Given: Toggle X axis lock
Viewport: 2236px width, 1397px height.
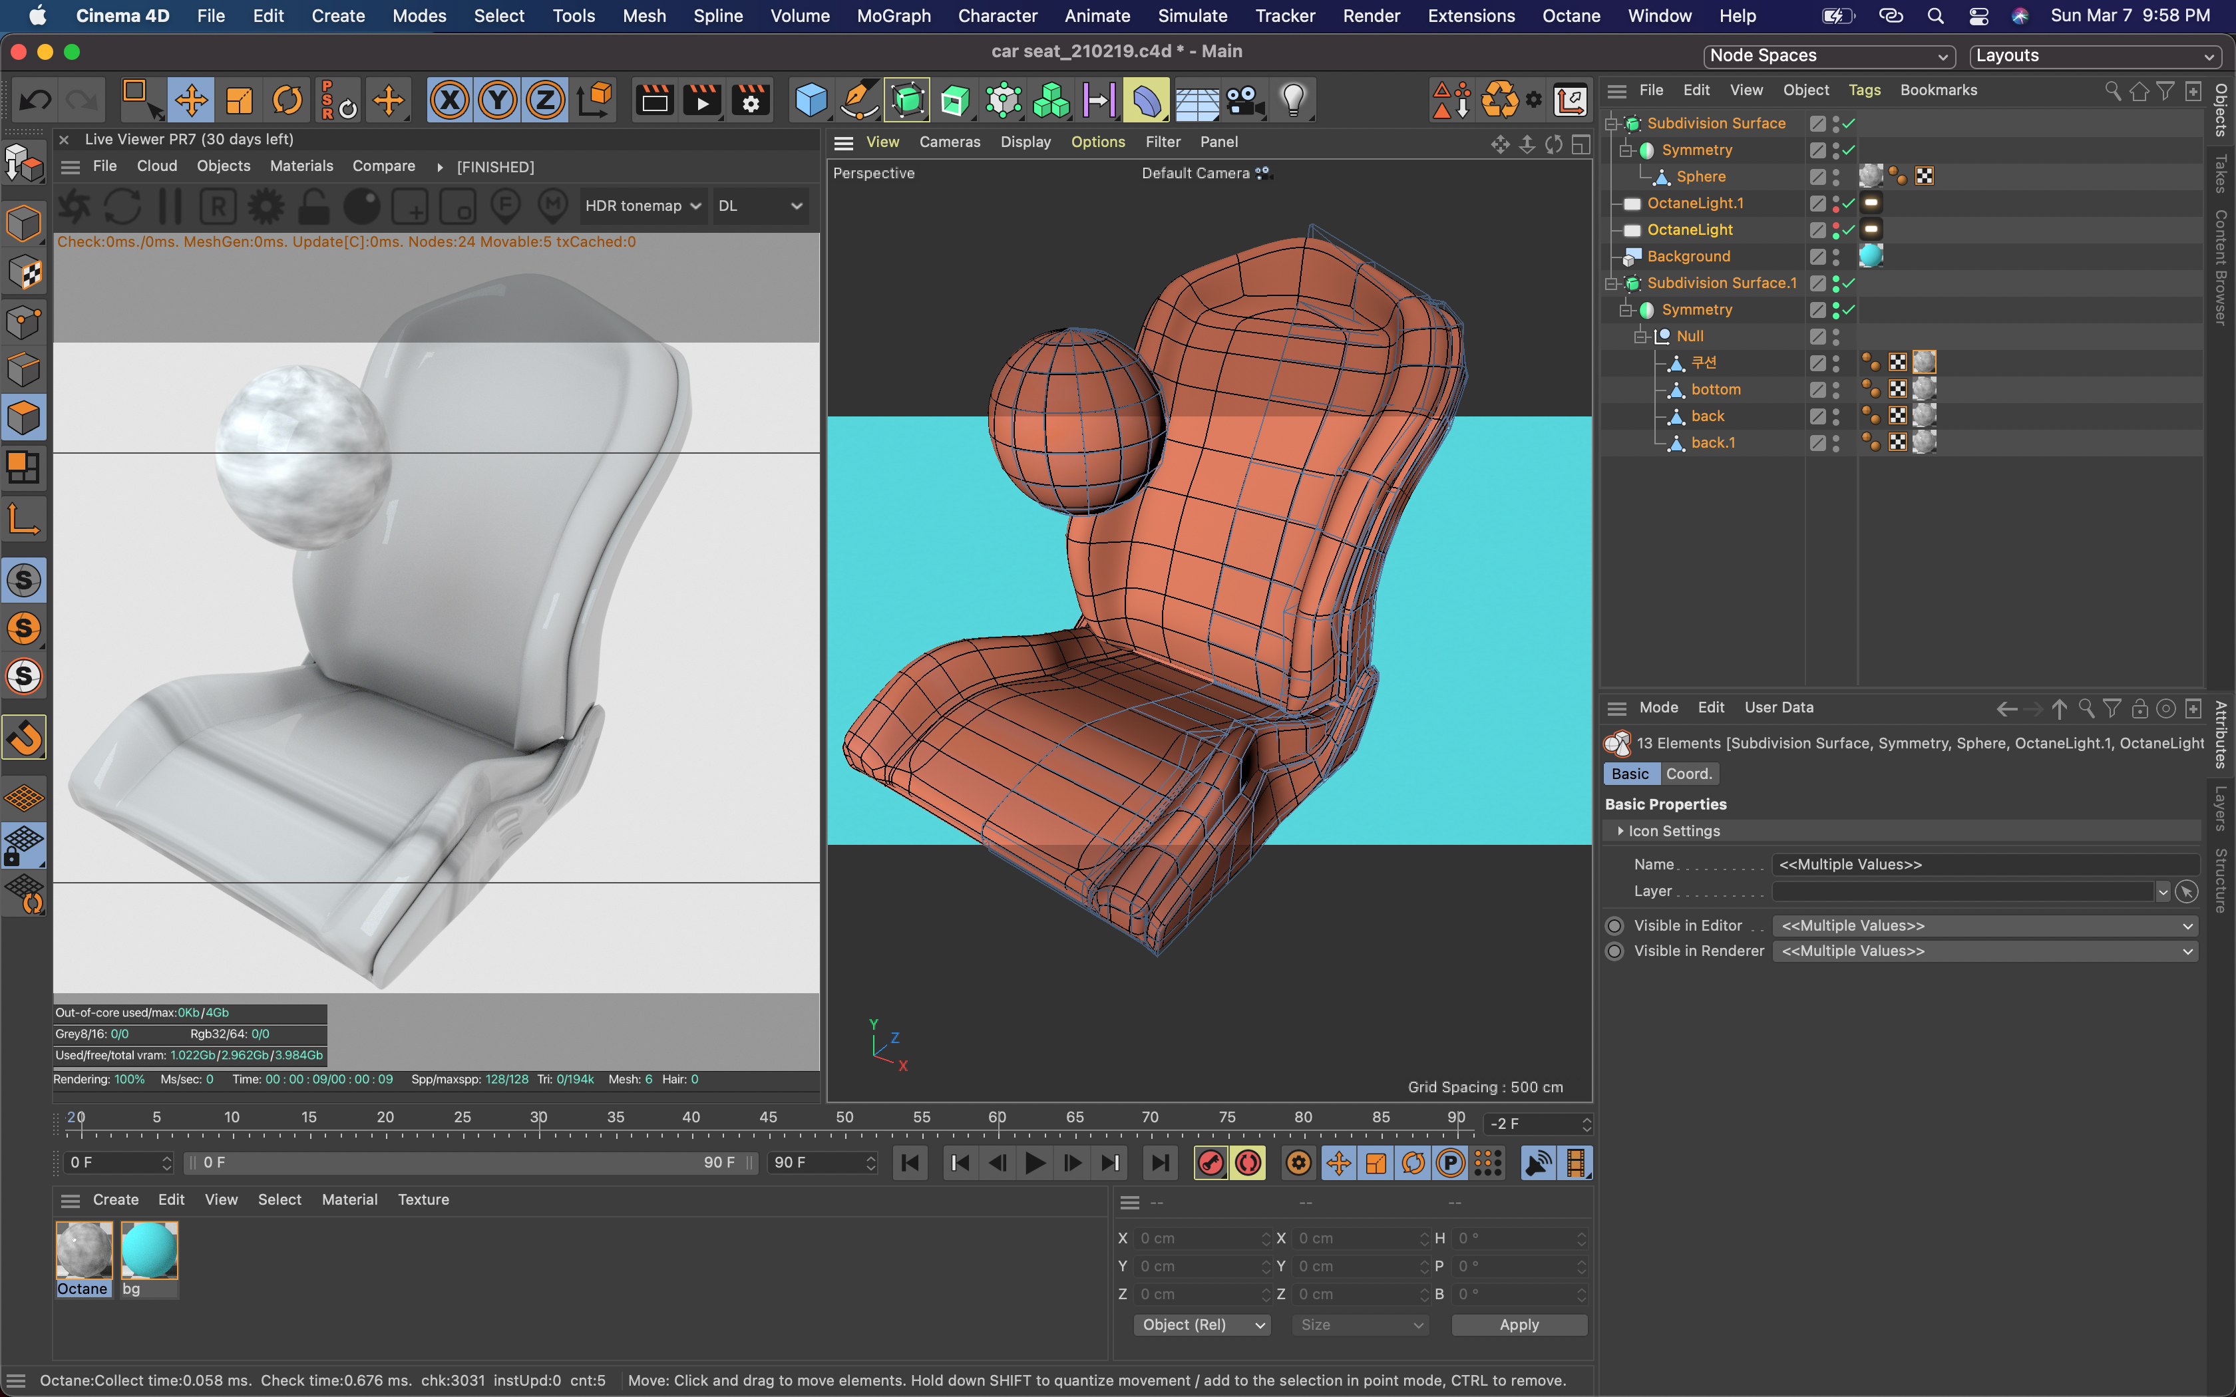Looking at the screenshot, I should coord(450,100).
